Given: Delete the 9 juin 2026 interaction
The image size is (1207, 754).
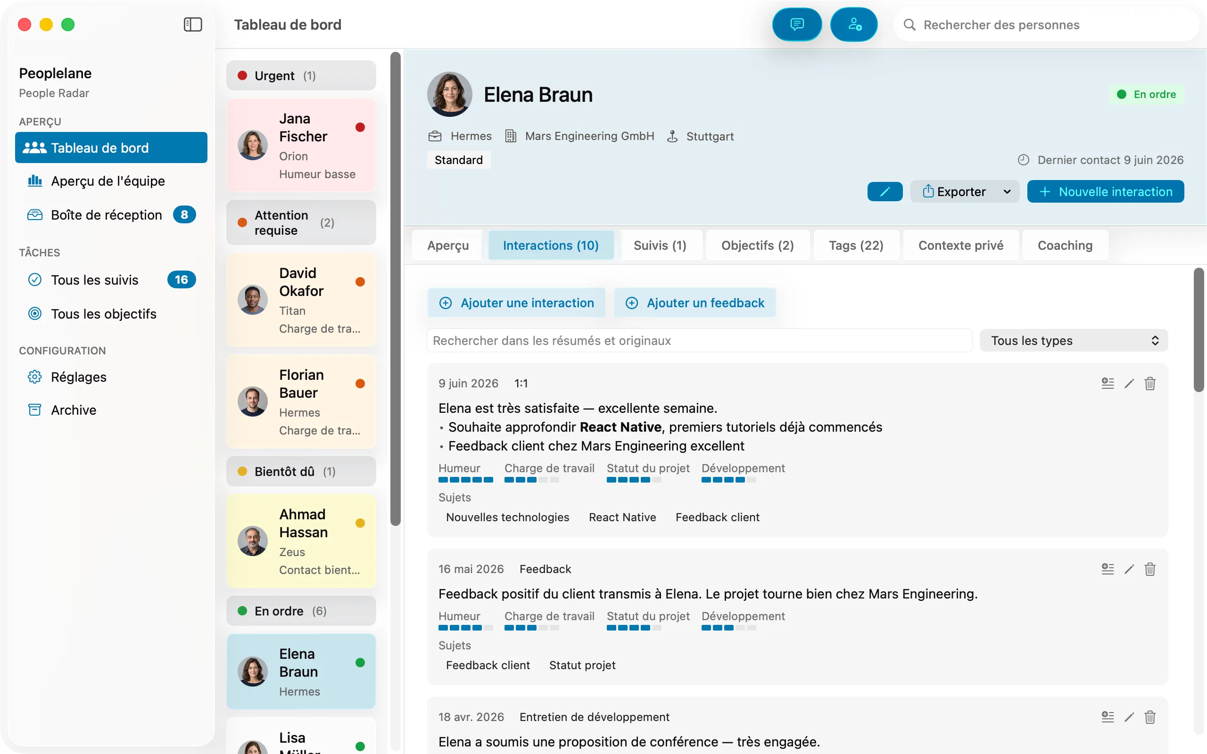Looking at the screenshot, I should [x=1149, y=383].
